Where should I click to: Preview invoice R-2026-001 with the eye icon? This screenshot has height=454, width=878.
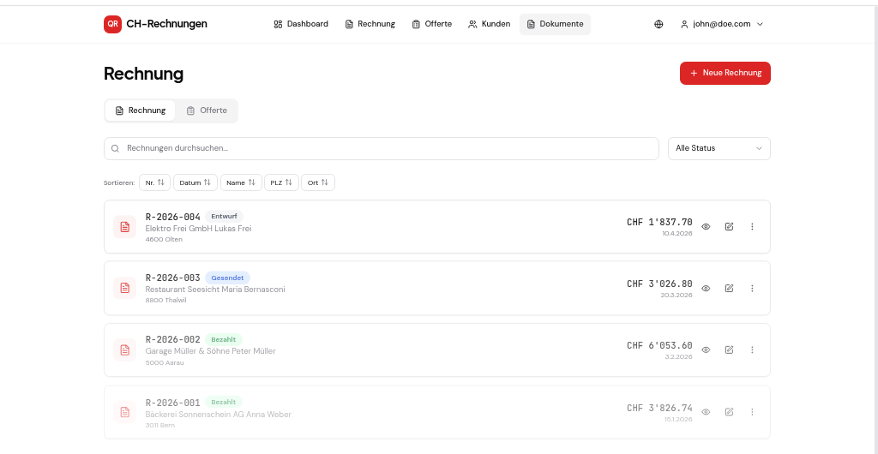(707, 412)
